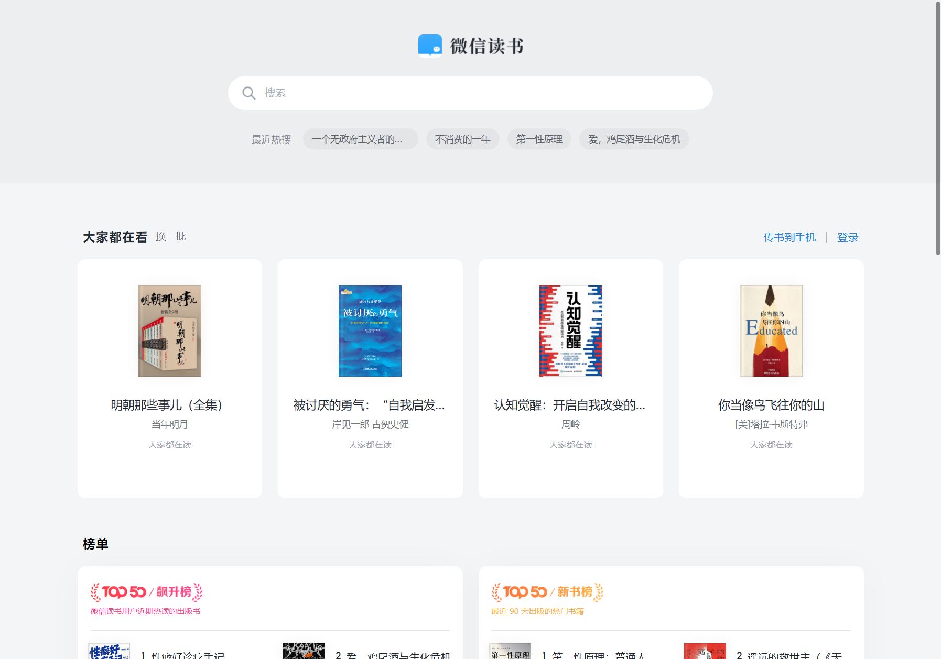This screenshot has height=659, width=941.
Task: Click author name 当年明月
Action: [170, 424]
